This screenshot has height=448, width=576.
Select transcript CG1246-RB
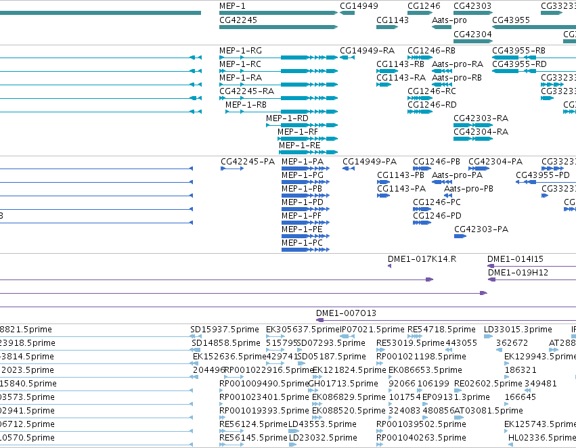tap(431, 51)
